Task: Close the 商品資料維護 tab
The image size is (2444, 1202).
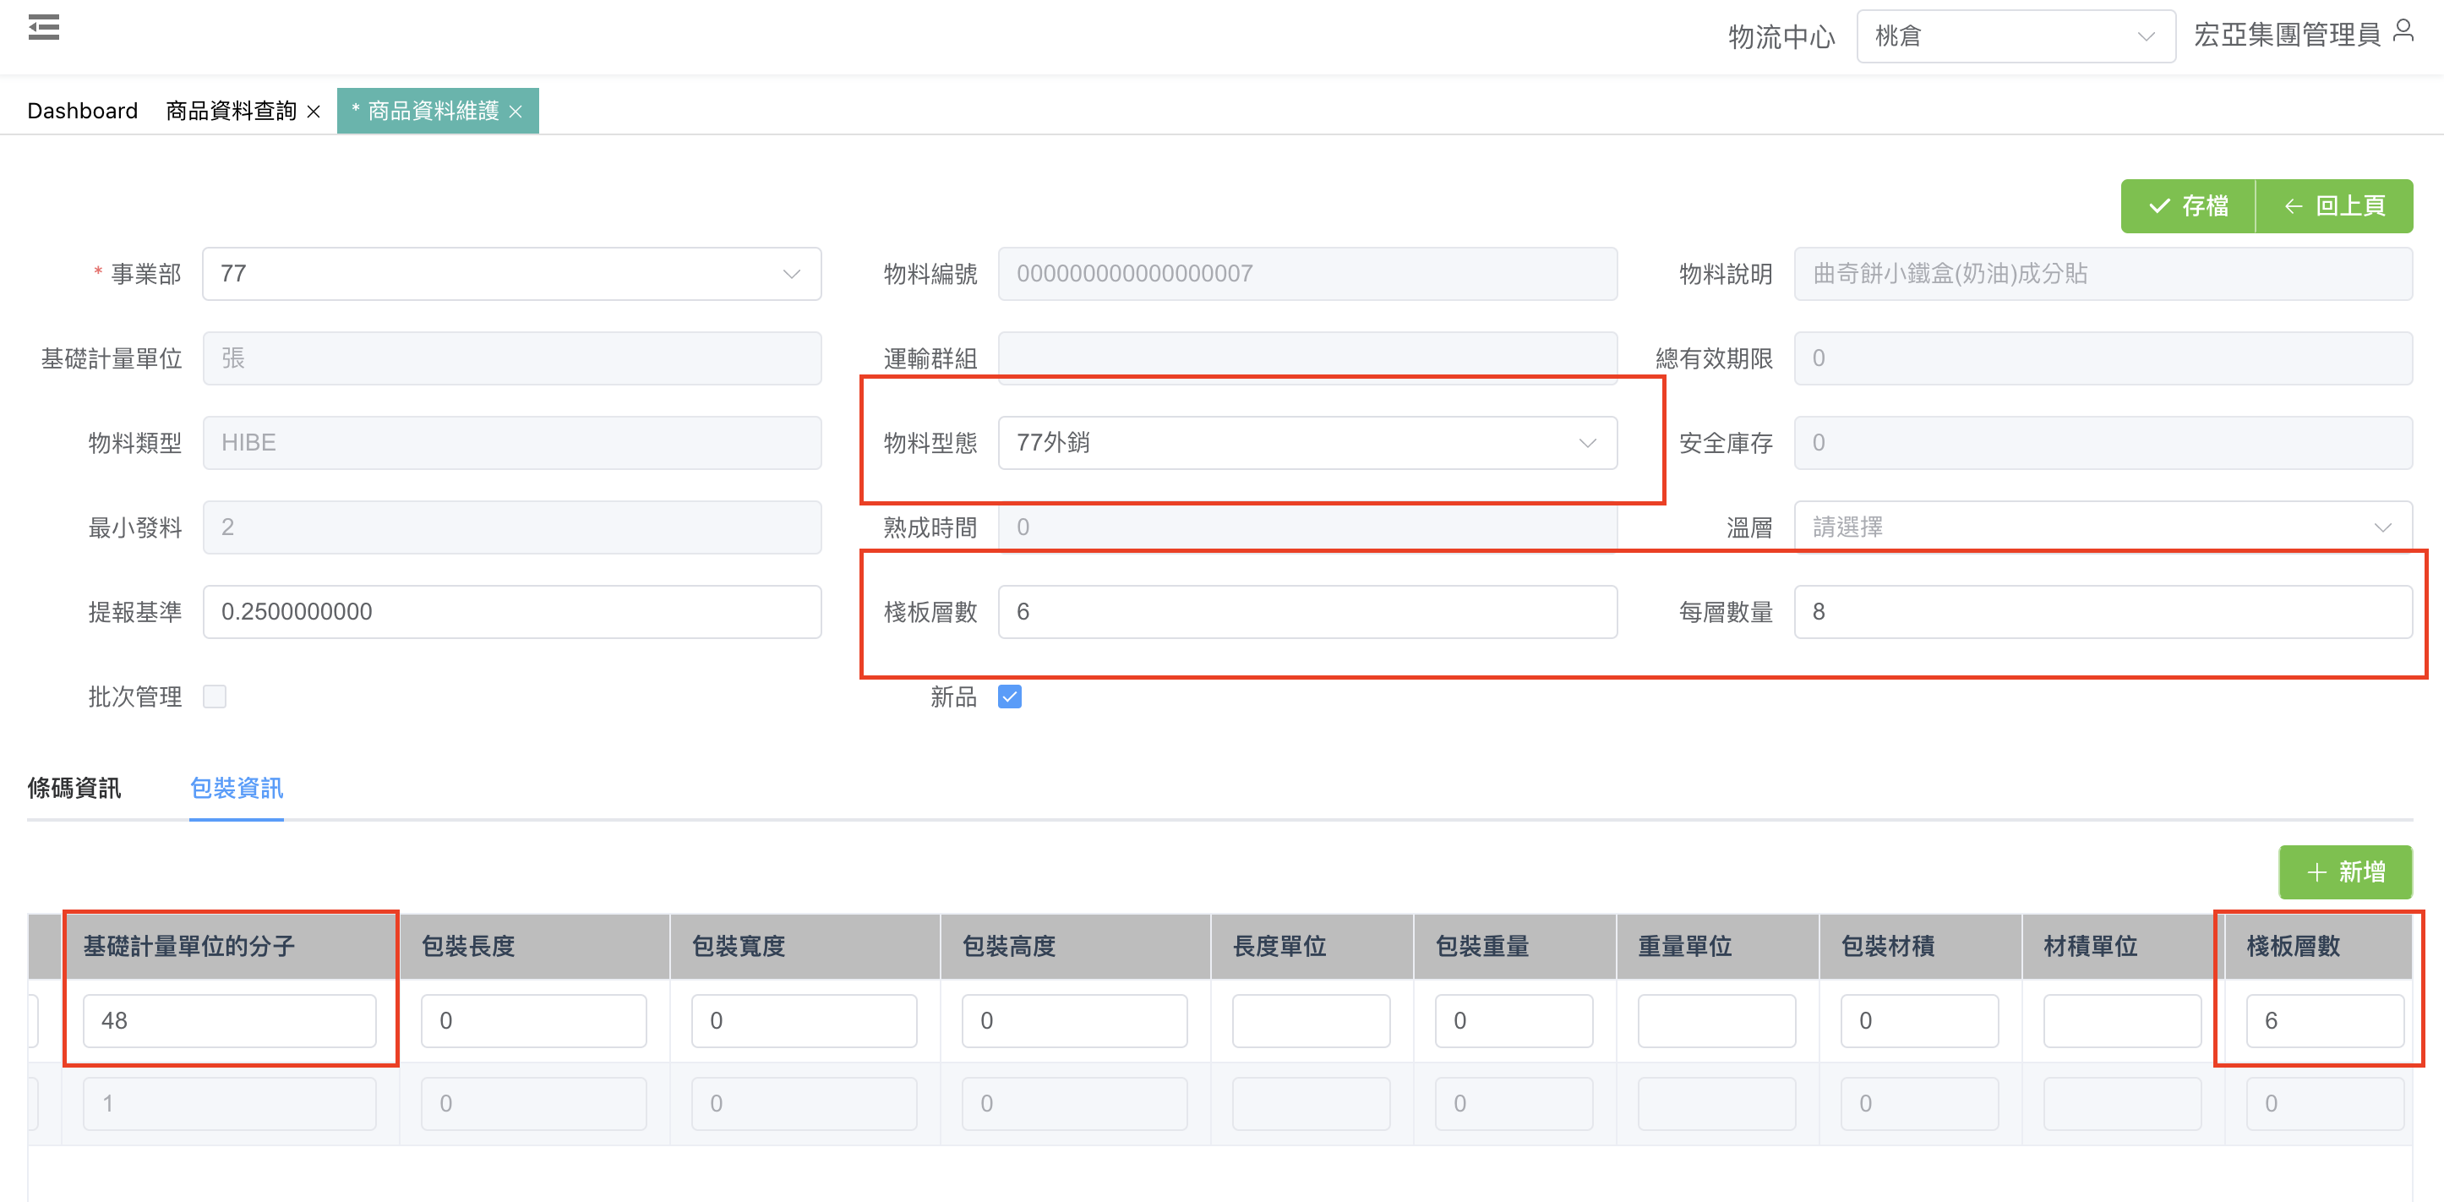Action: [x=516, y=112]
